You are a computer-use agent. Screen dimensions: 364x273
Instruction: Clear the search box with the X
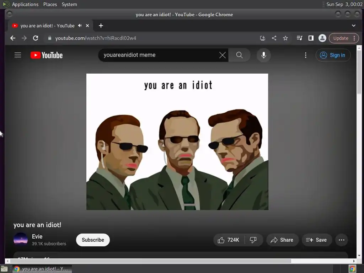pos(223,55)
